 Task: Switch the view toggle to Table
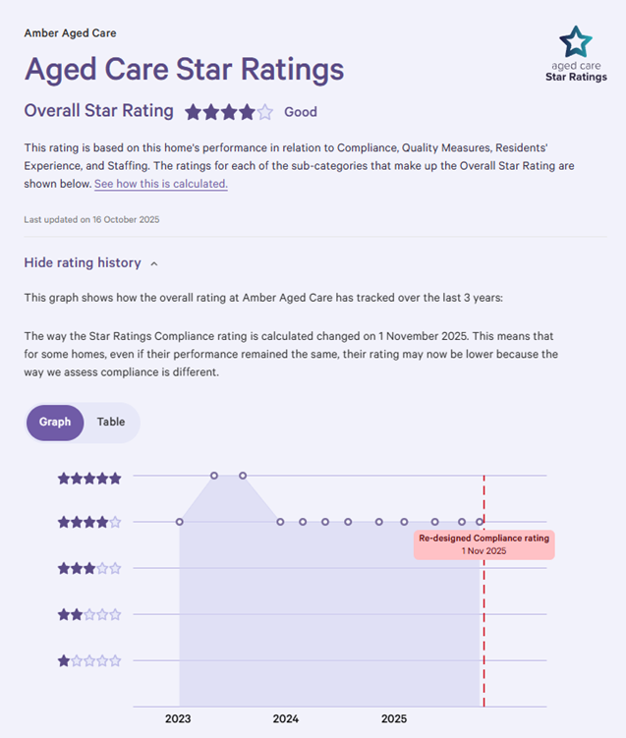[x=111, y=423]
